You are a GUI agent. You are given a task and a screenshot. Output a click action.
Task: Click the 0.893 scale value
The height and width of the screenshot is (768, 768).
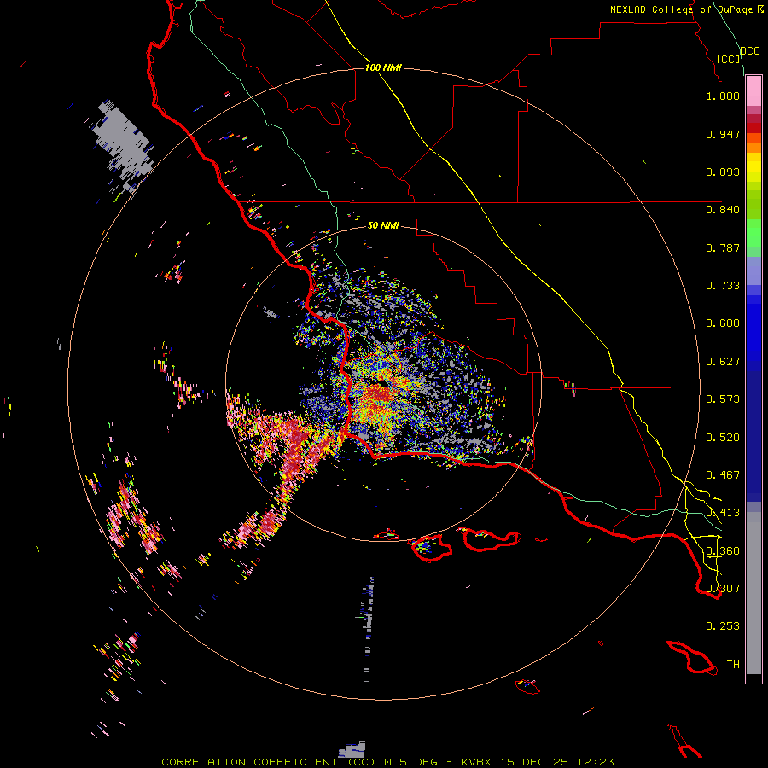[x=723, y=172]
